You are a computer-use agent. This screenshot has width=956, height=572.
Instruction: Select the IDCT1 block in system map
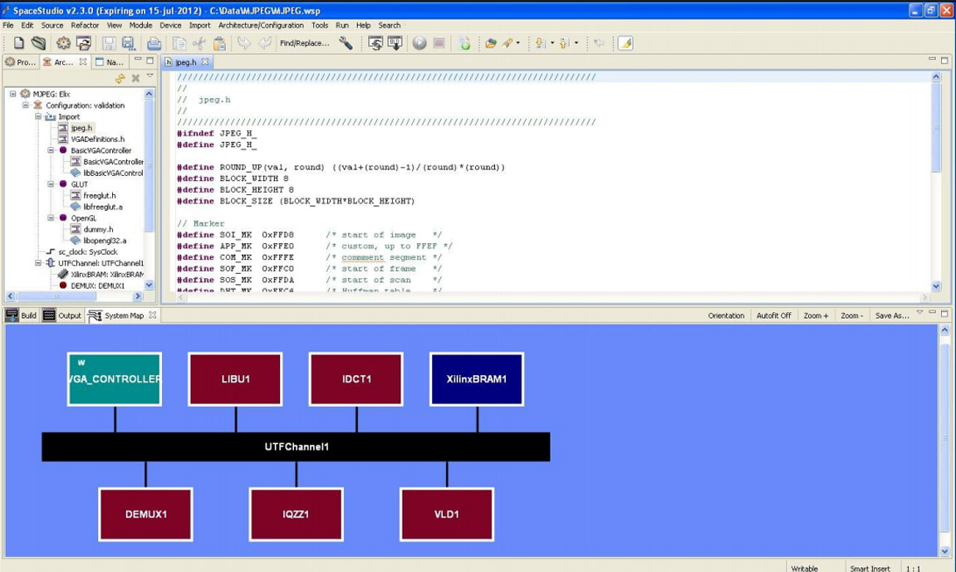click(356, 379)
